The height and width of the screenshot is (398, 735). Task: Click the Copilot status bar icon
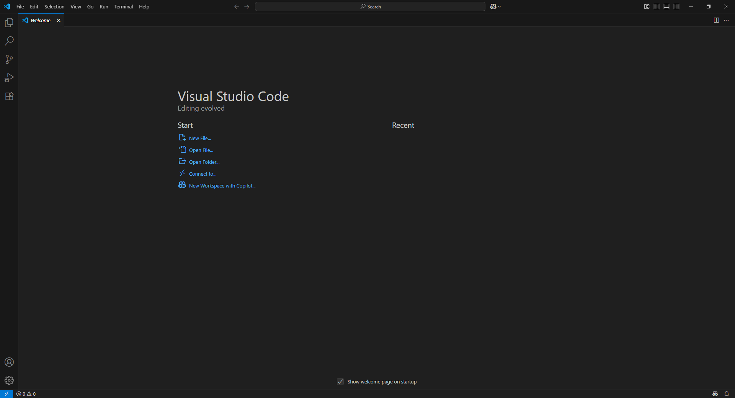715,394
